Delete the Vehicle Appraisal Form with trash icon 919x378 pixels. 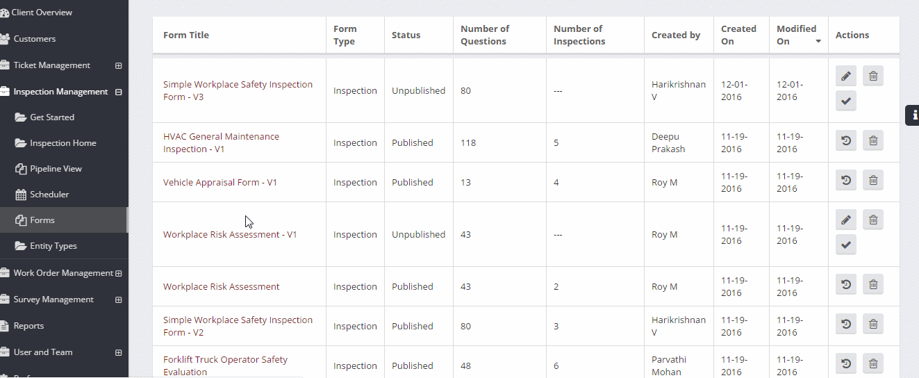click(873, 181)
